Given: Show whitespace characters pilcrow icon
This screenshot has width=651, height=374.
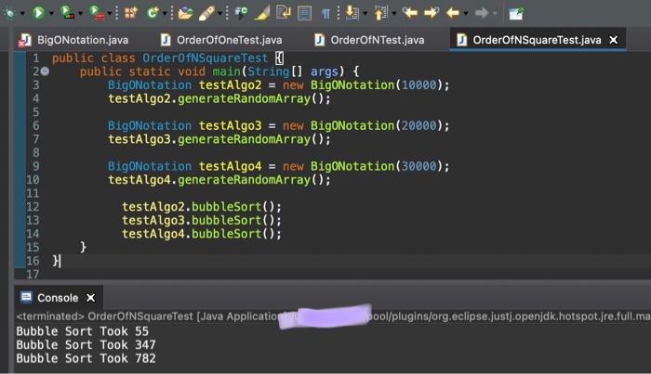Looking at the screenshot, I should (x=325, y=14).
